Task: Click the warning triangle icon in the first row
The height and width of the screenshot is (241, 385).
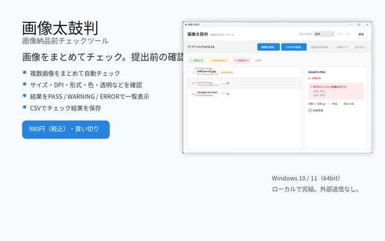Action: (193, 73)
